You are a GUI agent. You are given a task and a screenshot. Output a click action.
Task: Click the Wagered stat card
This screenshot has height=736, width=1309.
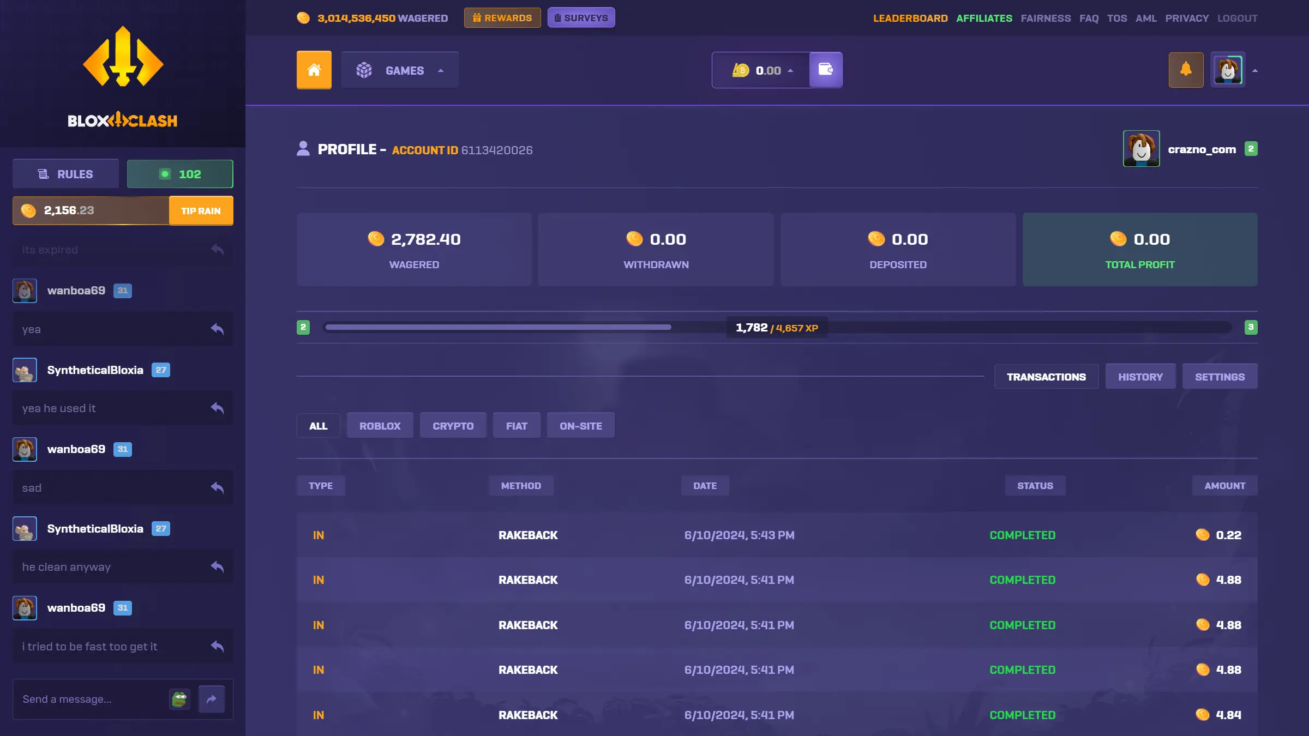pos(414,250)
